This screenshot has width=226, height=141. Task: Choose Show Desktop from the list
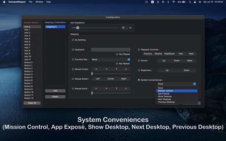(x=177, y=96)
